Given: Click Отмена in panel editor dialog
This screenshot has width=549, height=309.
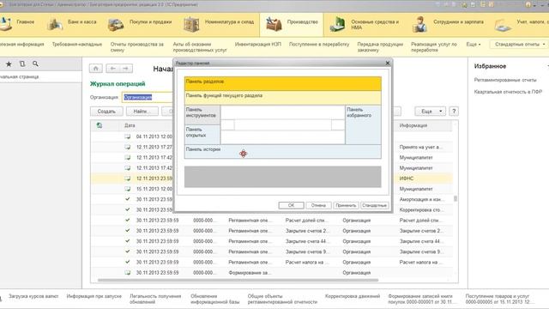Looking at the screenshot, I should point(318,205).
